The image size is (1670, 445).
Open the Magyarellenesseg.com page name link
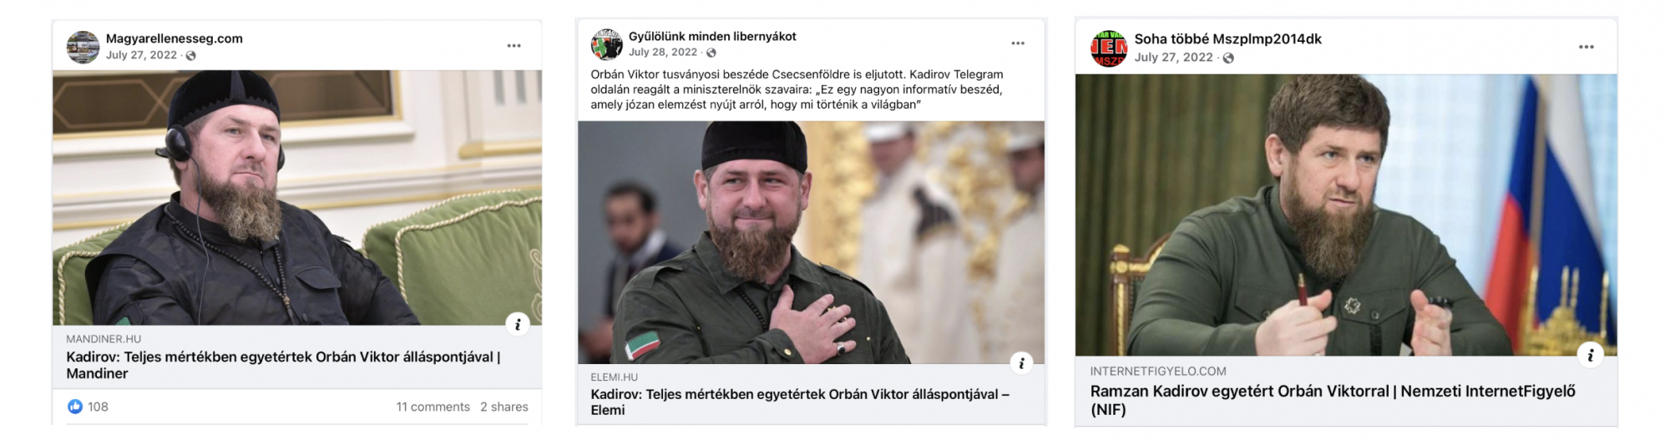(x=175, y=38)
